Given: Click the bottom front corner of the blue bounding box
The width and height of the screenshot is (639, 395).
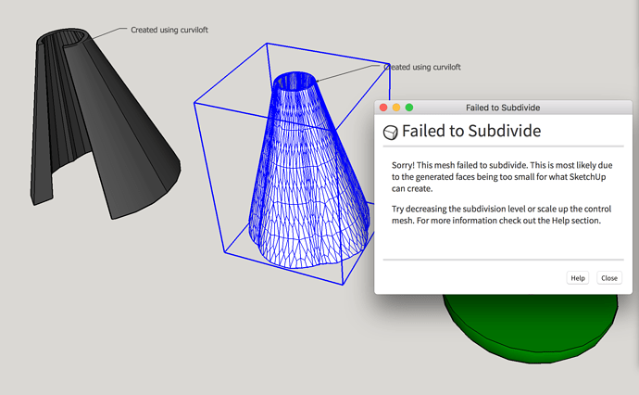Looking at the screenshot, I should coord(343,285).
